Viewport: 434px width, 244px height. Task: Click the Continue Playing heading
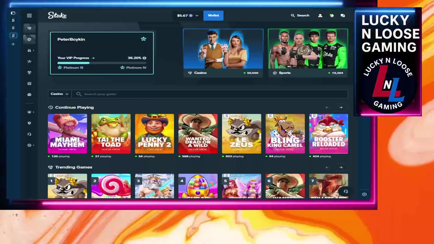(74, 107)
